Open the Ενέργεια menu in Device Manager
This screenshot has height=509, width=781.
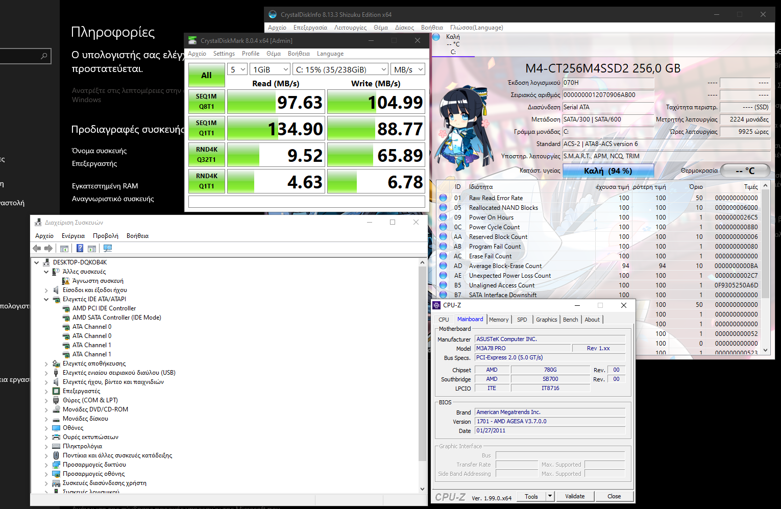click(73, 236)
